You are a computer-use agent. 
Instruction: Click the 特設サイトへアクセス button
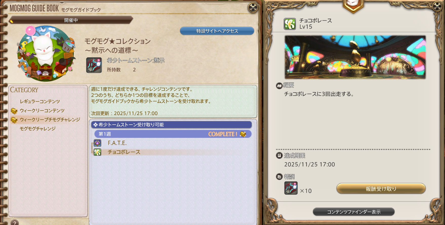(217, 31)
